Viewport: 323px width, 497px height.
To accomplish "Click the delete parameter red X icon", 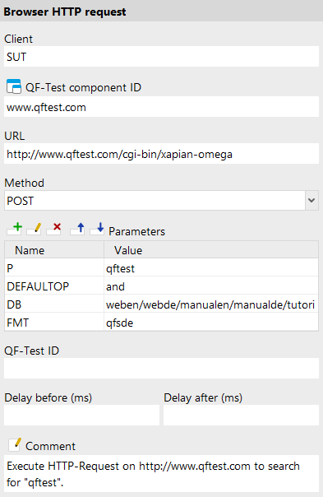I will coord(53,229).
